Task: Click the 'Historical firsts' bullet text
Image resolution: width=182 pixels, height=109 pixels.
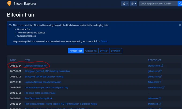Action: click(24, 29)
